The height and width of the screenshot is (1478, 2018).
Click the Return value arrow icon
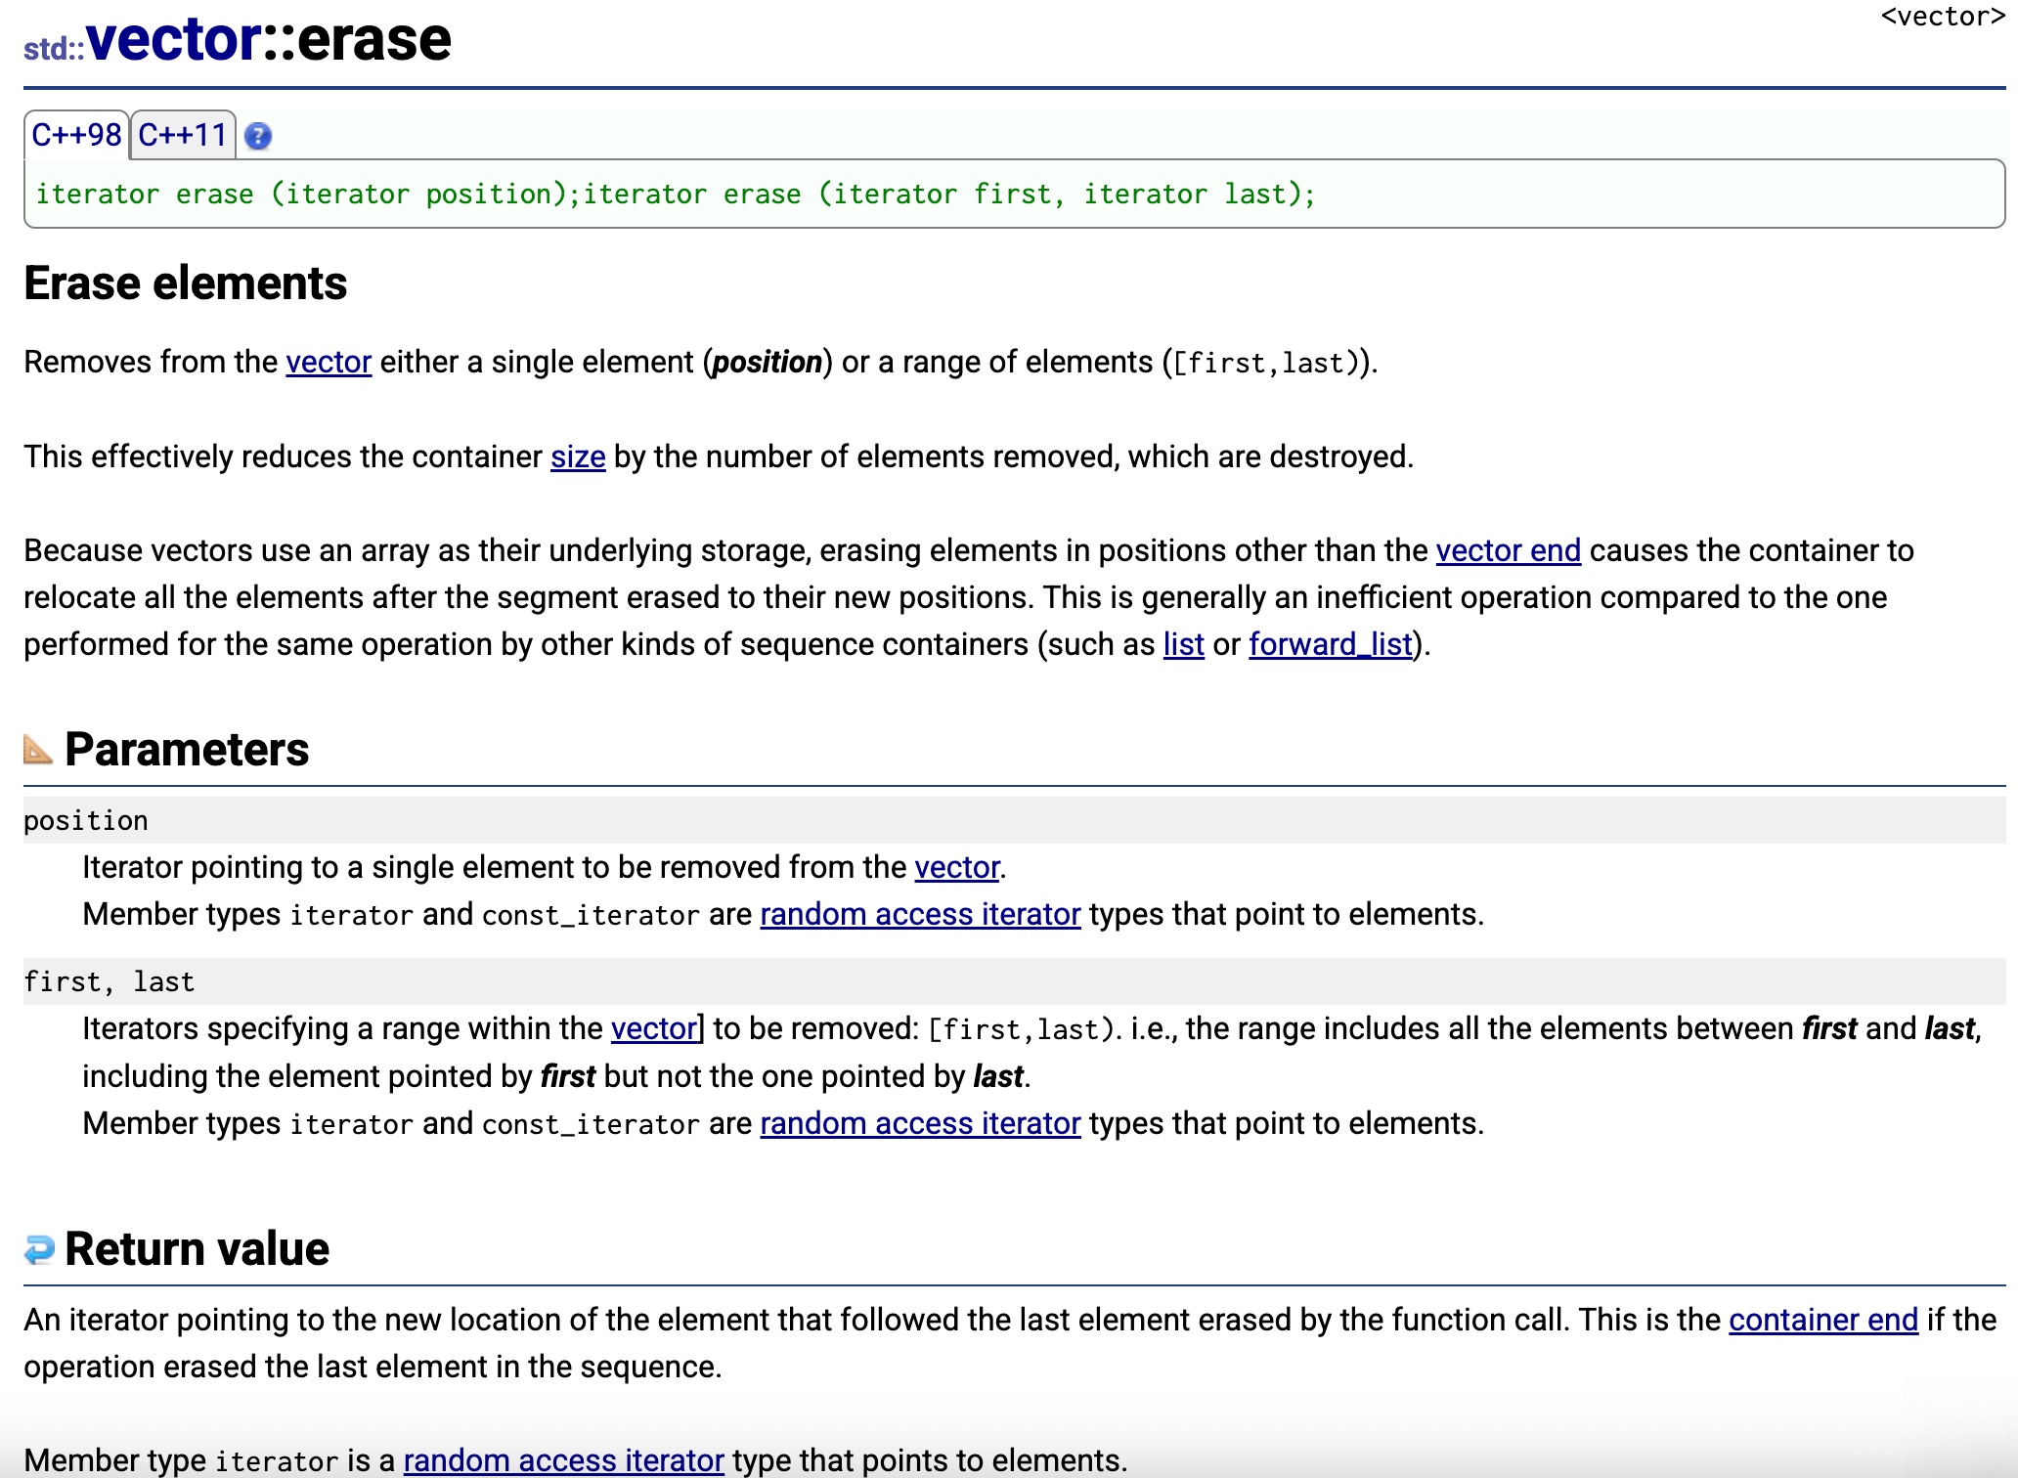(40, 1249)
